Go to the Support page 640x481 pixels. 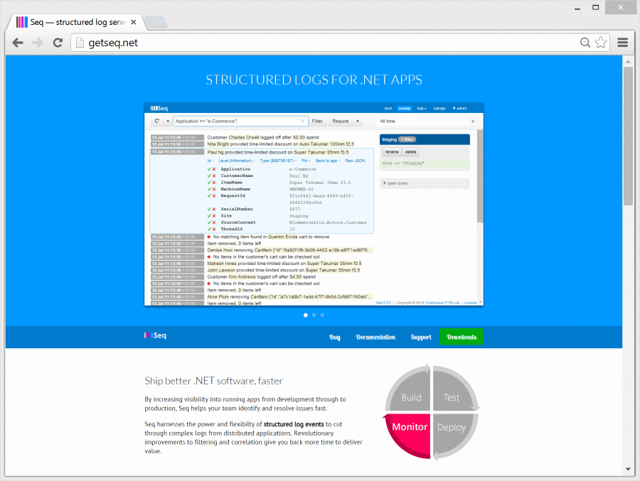point(421,337)
